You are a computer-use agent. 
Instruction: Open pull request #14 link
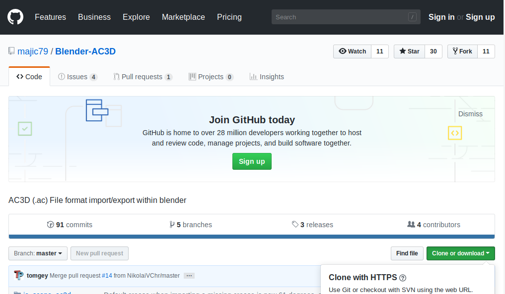(x=107, y=275)
